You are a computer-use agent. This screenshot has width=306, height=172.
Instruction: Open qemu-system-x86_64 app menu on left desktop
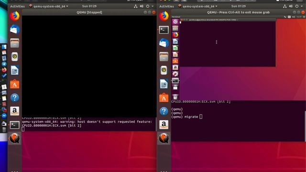49,6
